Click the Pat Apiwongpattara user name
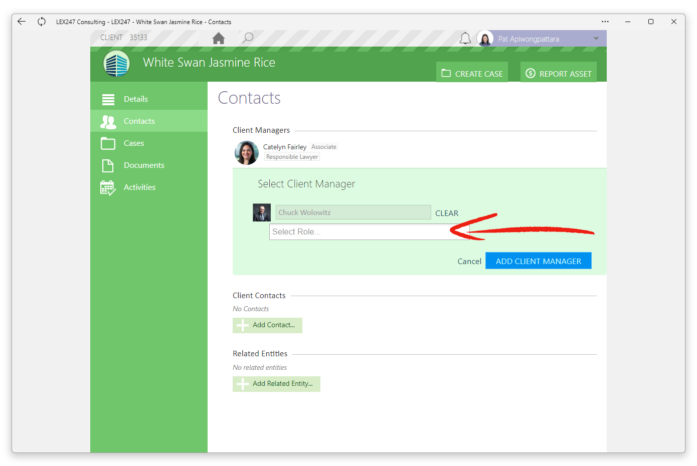This screenshot has width=697, height=466. coord(529,39)
